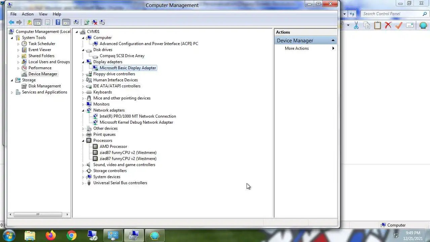This screenshot has height=242, width=430.
Task: Click the Refresh arrows button beside Control Panel search
Action: [x=352, y=14]
